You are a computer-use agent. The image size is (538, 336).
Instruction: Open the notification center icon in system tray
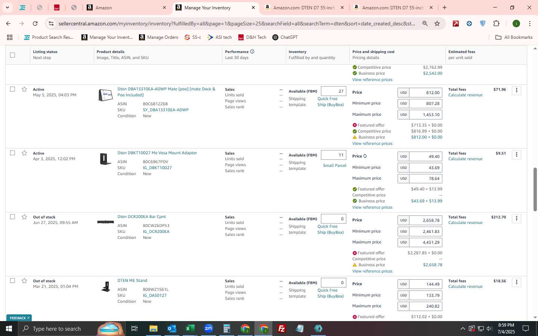[525, 329]
